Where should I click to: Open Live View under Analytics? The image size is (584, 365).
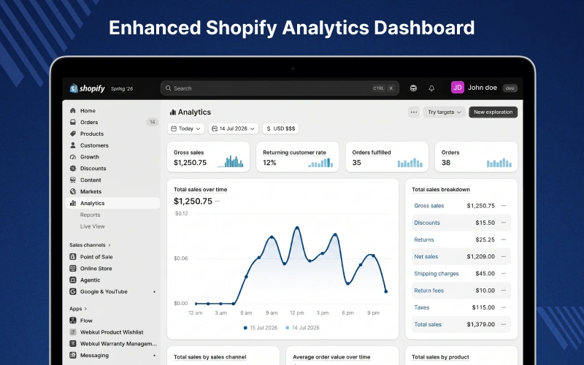(93, 226)
